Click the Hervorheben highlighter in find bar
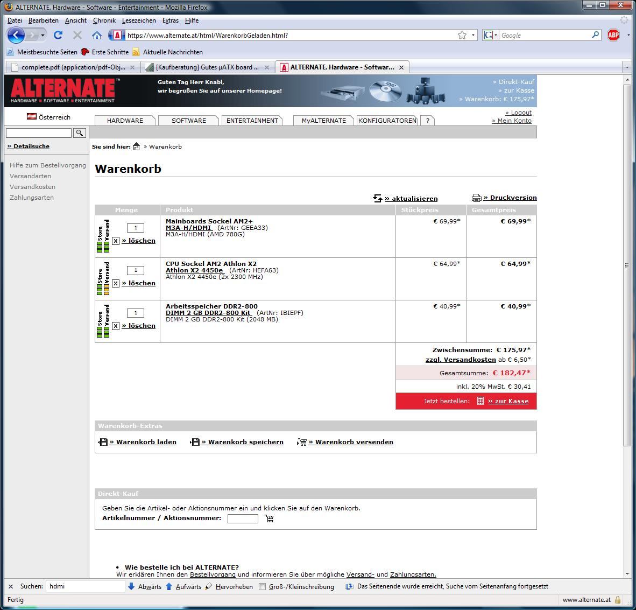The image size is (636, 610). tap(208, 586)
